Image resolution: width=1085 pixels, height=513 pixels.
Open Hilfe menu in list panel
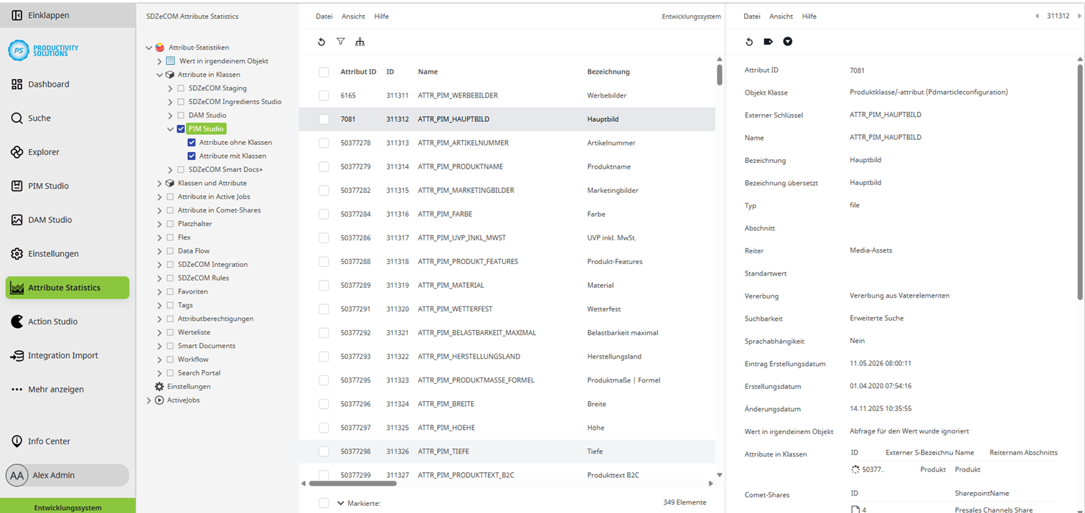click(382, 16)
